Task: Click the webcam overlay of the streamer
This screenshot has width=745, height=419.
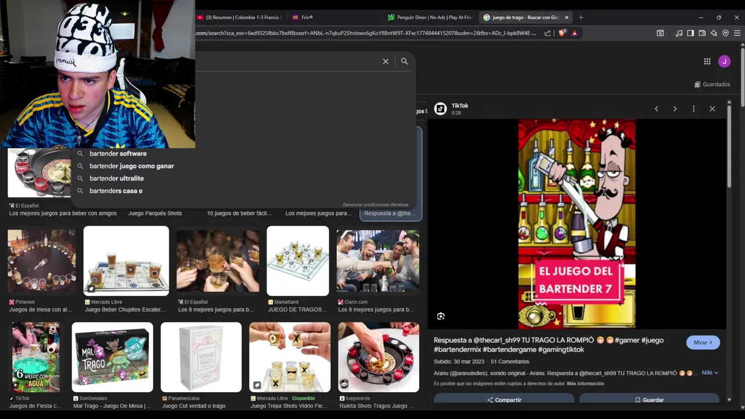Action: pyautogui.click(x=97, y=74)
